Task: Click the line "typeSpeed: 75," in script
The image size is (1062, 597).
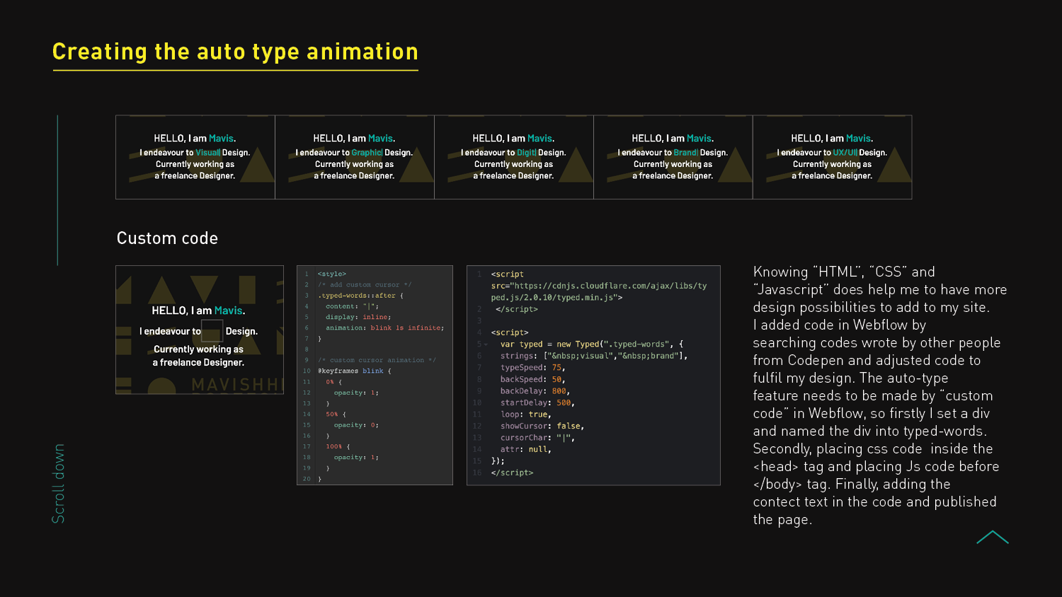Action: tap(532, 368)
